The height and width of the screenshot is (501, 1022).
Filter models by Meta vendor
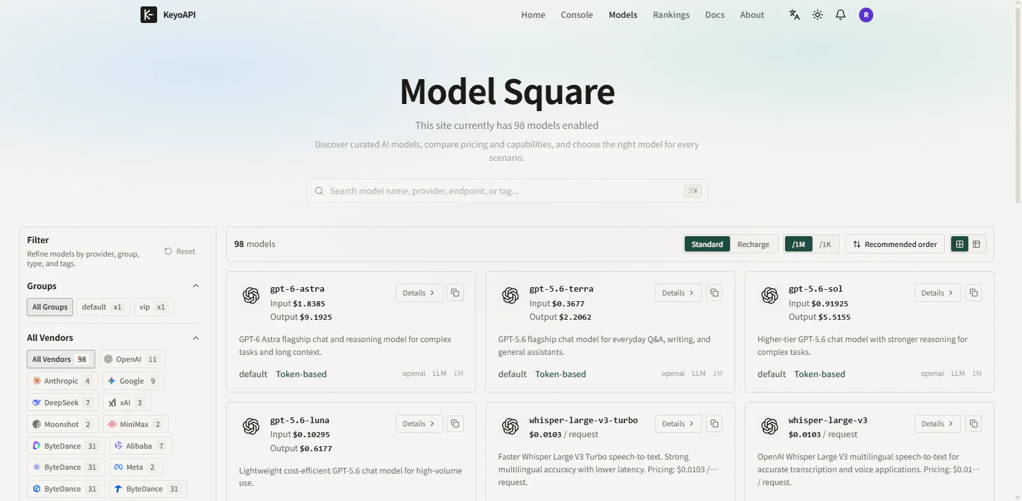point(136,467)
